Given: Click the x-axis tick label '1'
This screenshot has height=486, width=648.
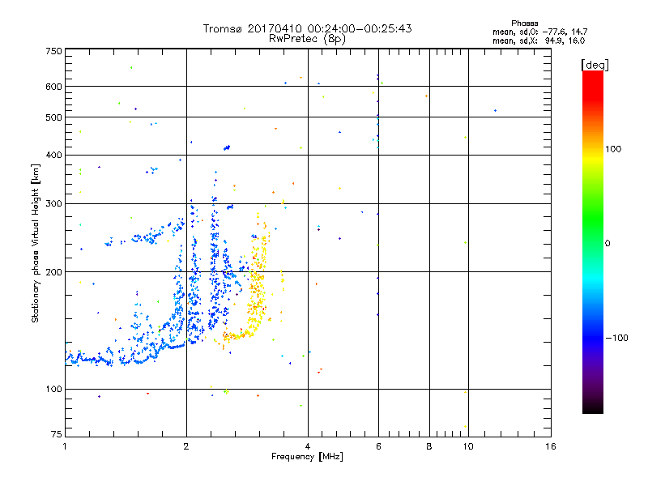Looking at the screenshot, I should (x=65, y=446).
